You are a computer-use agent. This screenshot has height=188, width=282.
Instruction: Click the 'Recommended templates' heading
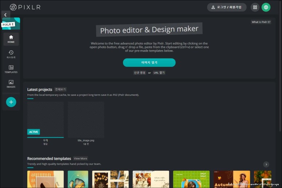coord(49,159)
